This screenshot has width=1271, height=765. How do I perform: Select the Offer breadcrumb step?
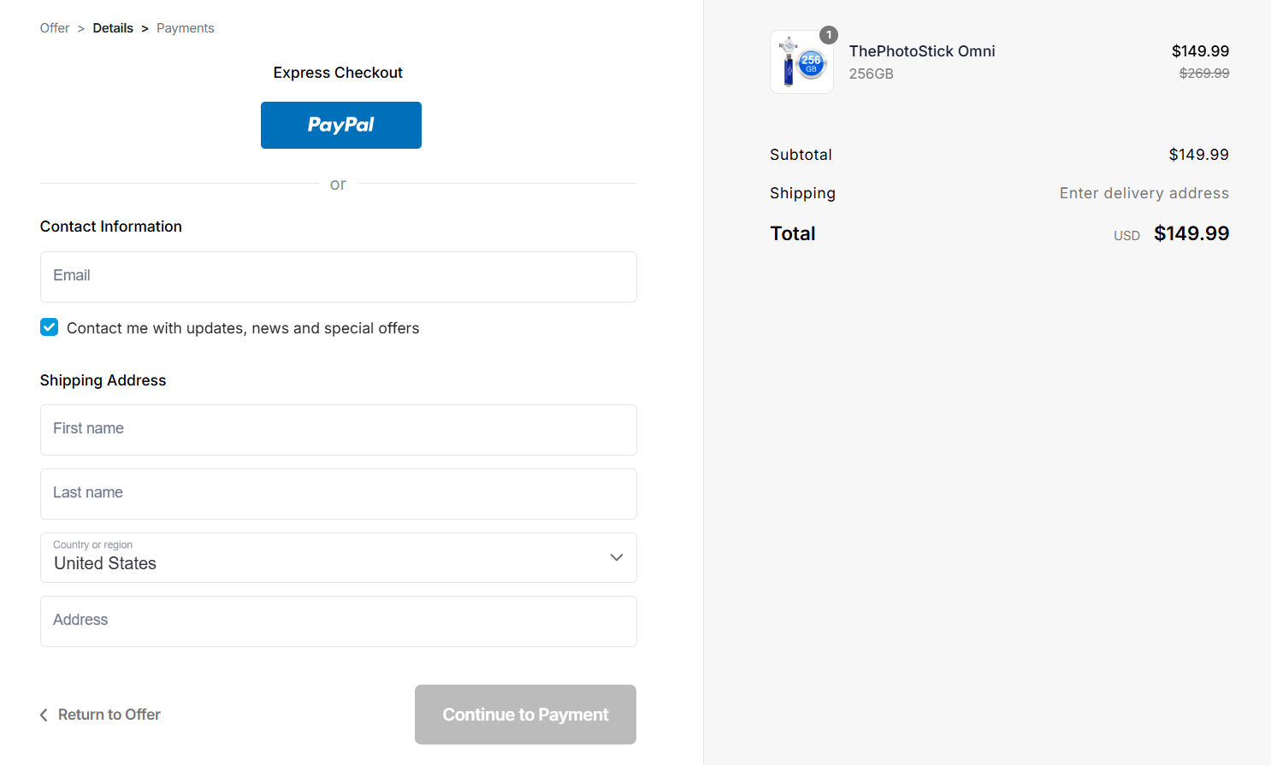click(x=54, y=27)
